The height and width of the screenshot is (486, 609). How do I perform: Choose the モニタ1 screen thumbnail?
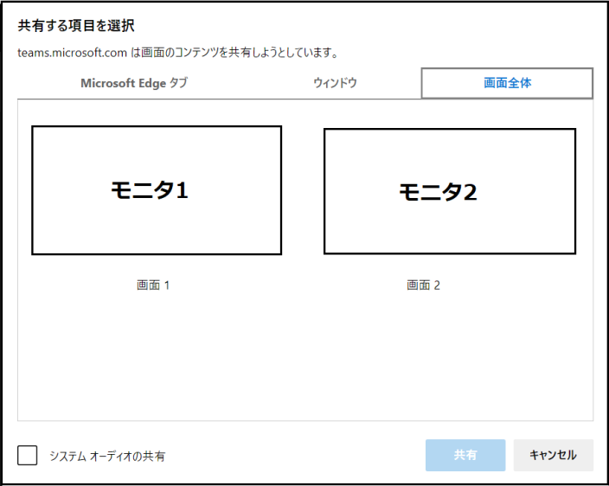pyautogui.click(x=157, y=190)
